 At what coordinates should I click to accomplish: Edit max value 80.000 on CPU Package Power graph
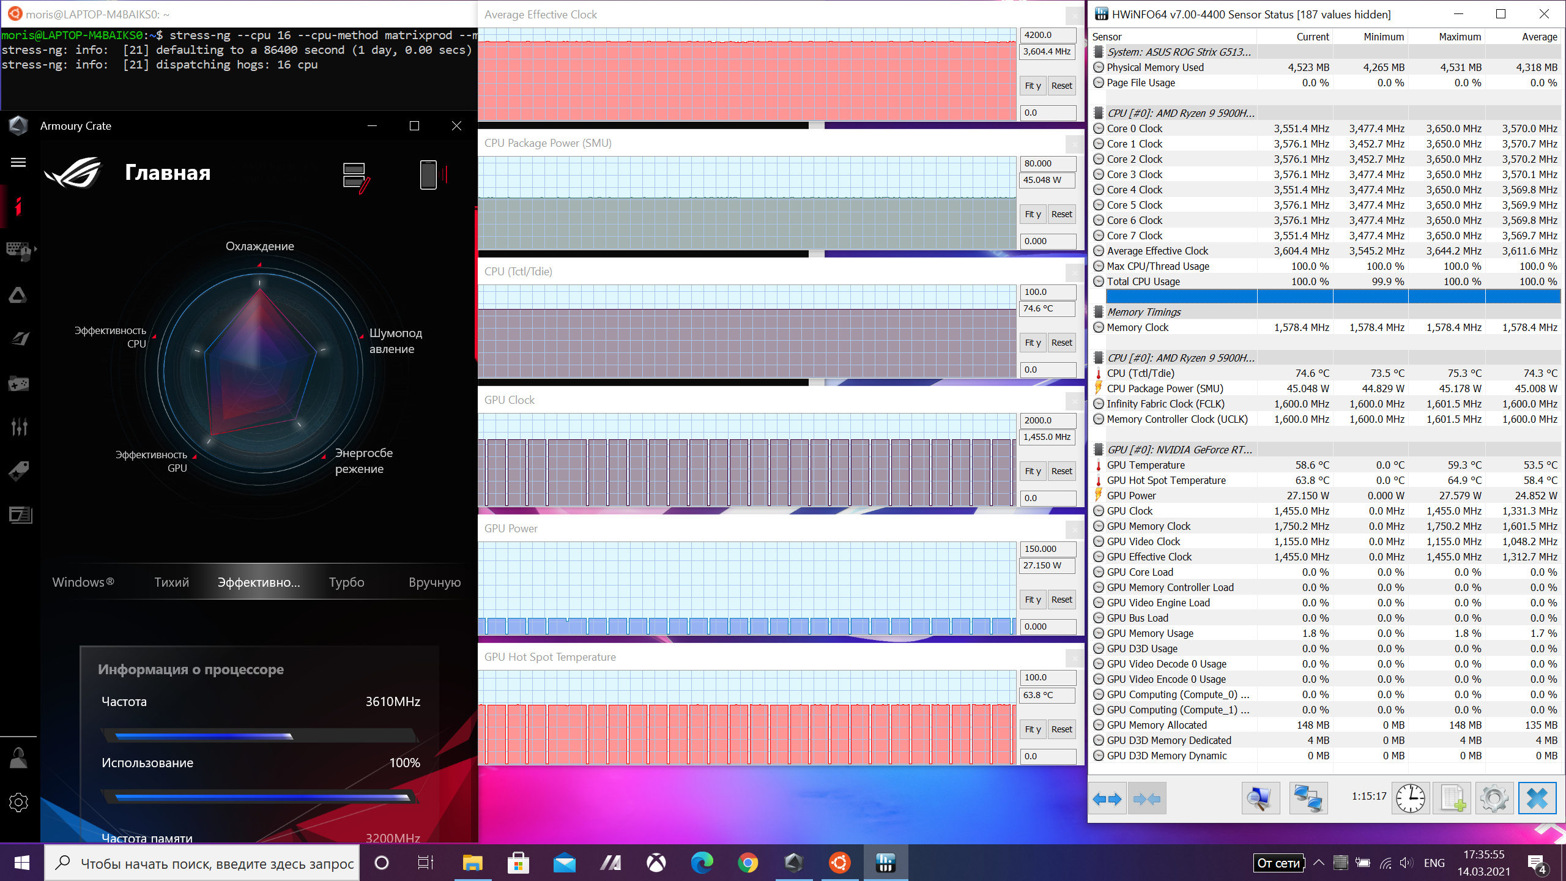point(1048,163)
